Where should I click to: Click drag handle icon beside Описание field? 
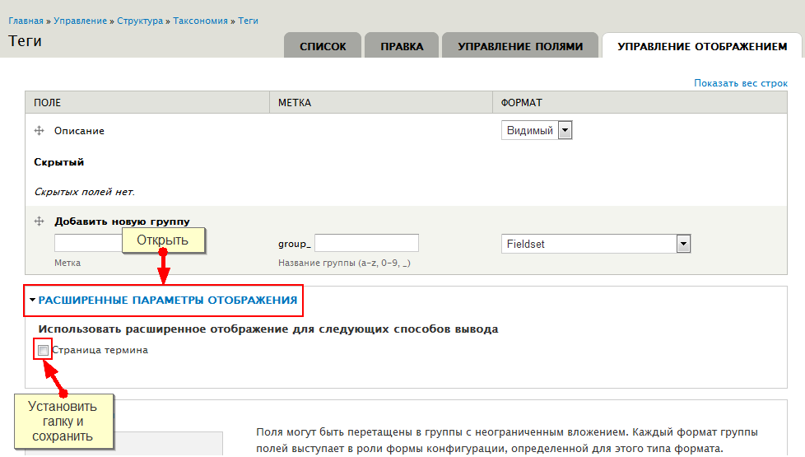pyautogui.click(x=39, y=131)
